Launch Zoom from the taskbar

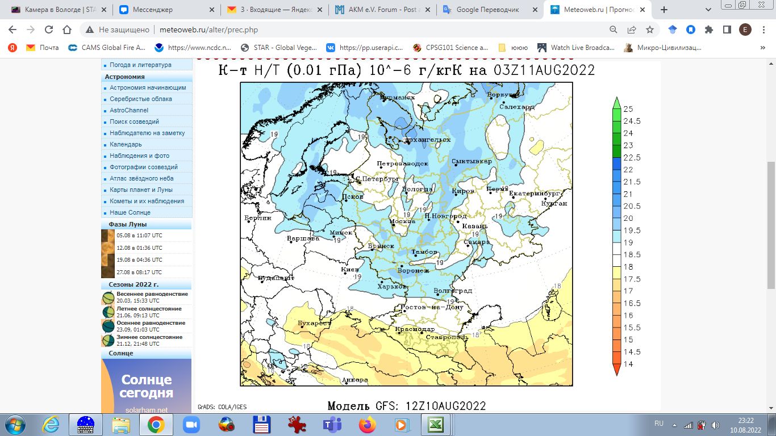(192, 425)
